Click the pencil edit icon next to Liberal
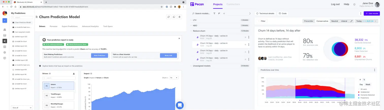 tap(351, 21)
